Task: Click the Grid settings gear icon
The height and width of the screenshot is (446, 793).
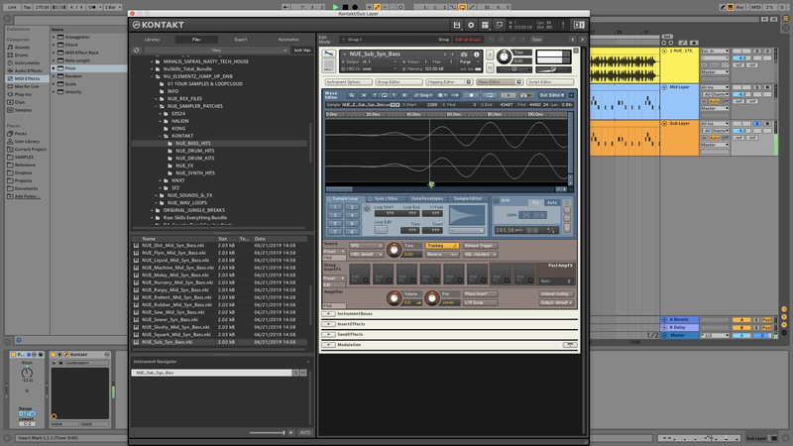Action: click(497, 201)
